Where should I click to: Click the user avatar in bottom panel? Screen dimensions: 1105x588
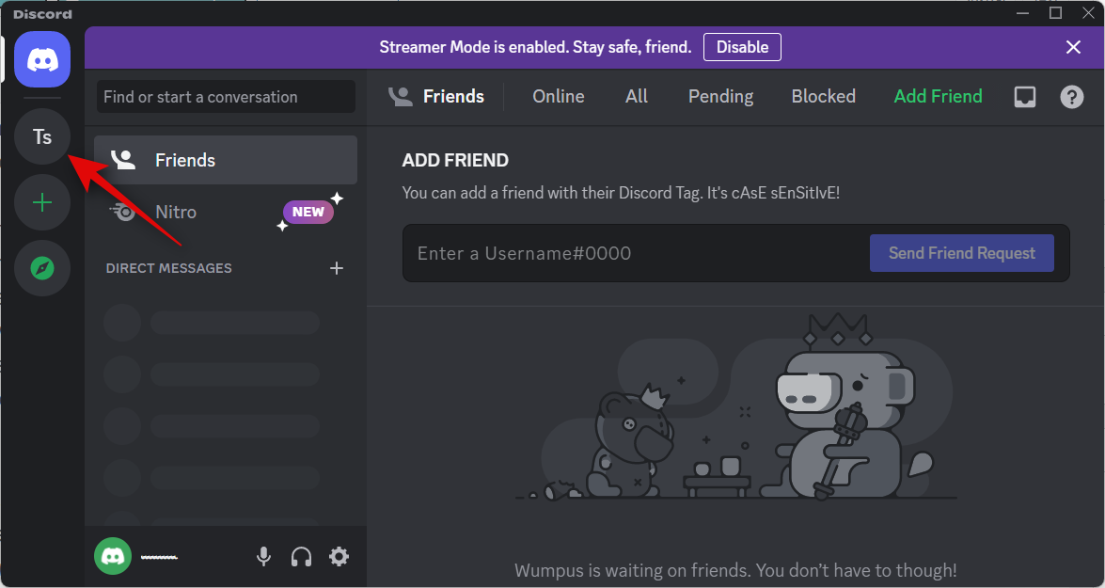[x=113, y=556]
